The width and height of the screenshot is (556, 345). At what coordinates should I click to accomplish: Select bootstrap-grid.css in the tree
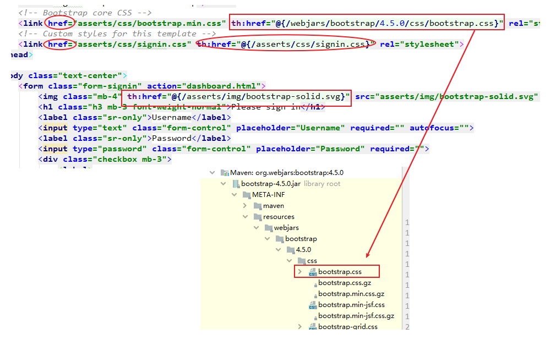(348, 326)
